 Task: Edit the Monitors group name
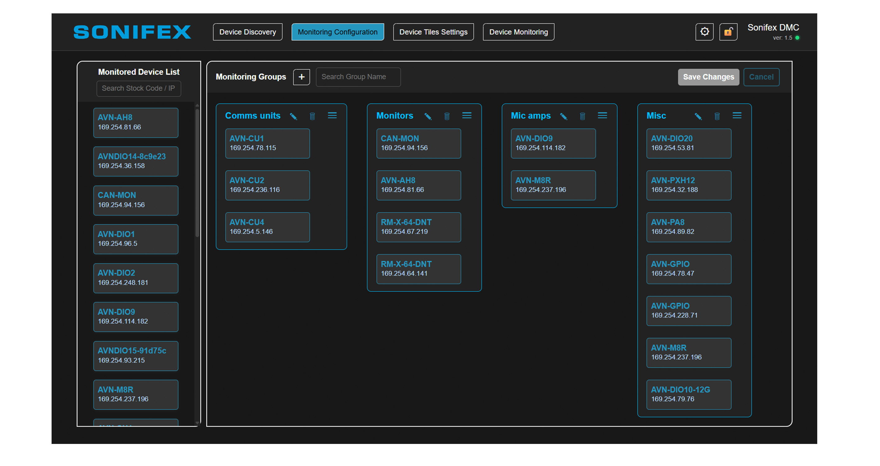point(428,116)
